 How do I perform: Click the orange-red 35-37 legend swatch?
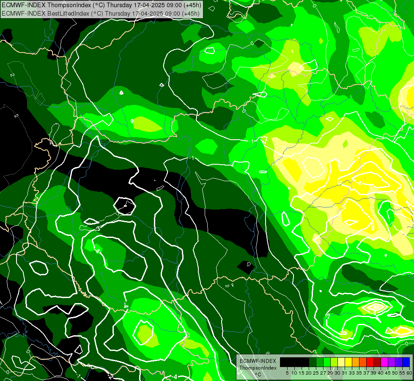363,362
